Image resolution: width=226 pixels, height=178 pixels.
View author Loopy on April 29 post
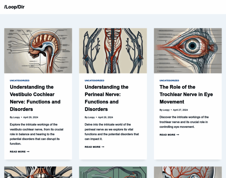[16, 117]
